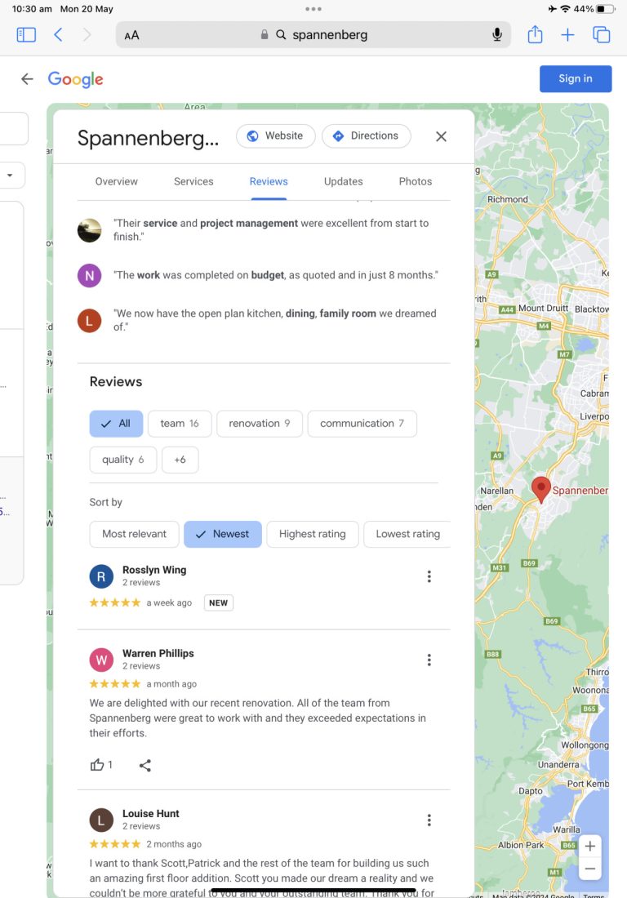Click the Sign in button
627x898 pixels.
[575, 78]
